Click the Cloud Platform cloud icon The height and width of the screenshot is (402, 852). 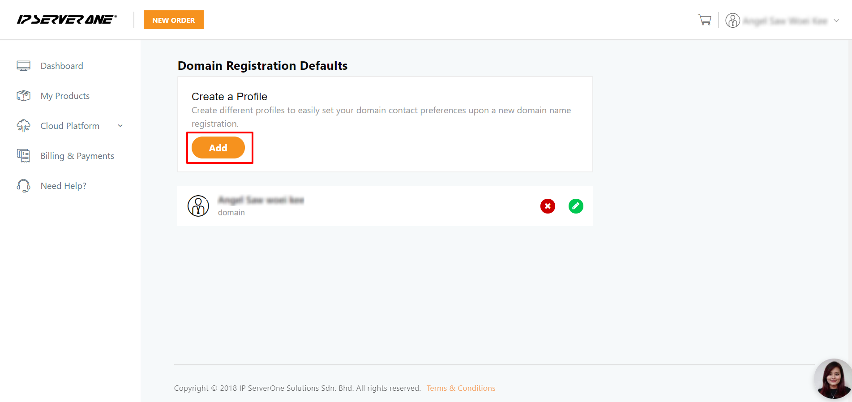[x=24, y=126]
